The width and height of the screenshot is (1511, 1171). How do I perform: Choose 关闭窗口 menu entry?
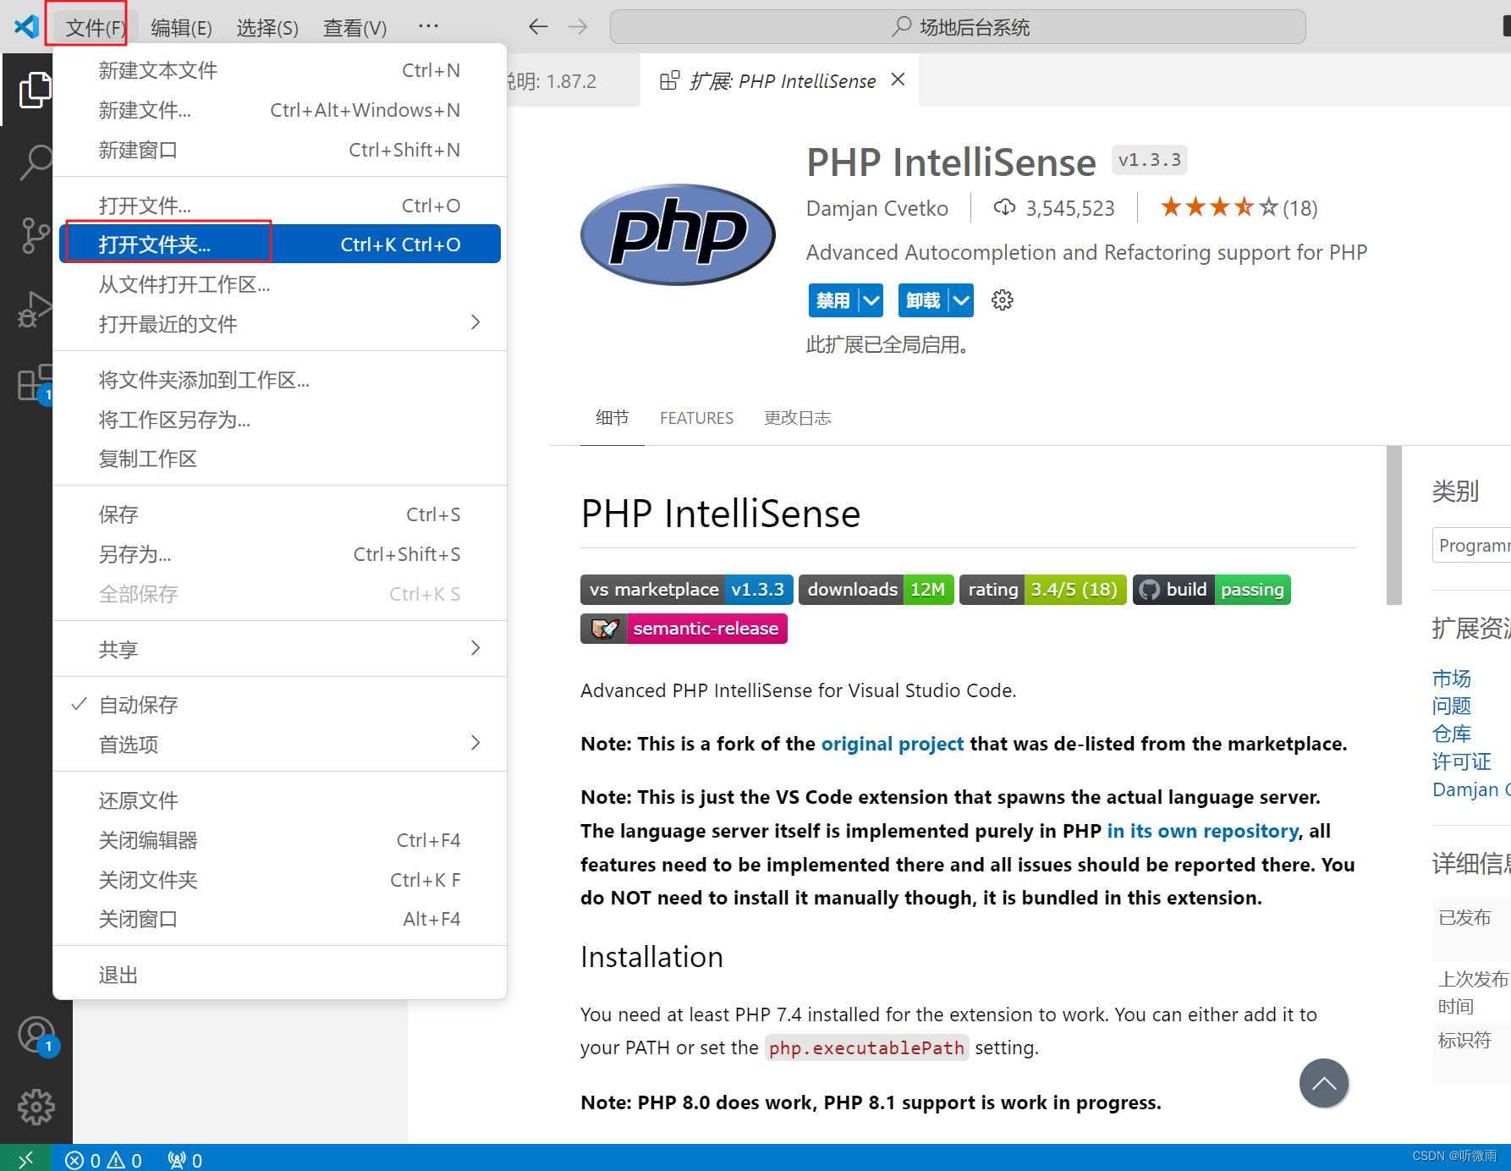coord(279,919)
